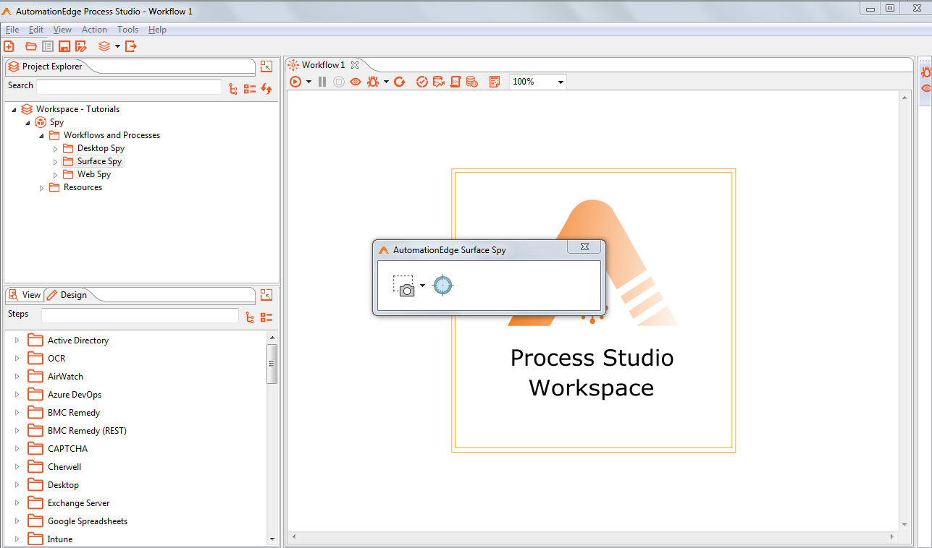Viewport: 932px width, 548px height.
Task: Close the AutomationEdge Surface Spy dialog
Action: pos(584,247)
